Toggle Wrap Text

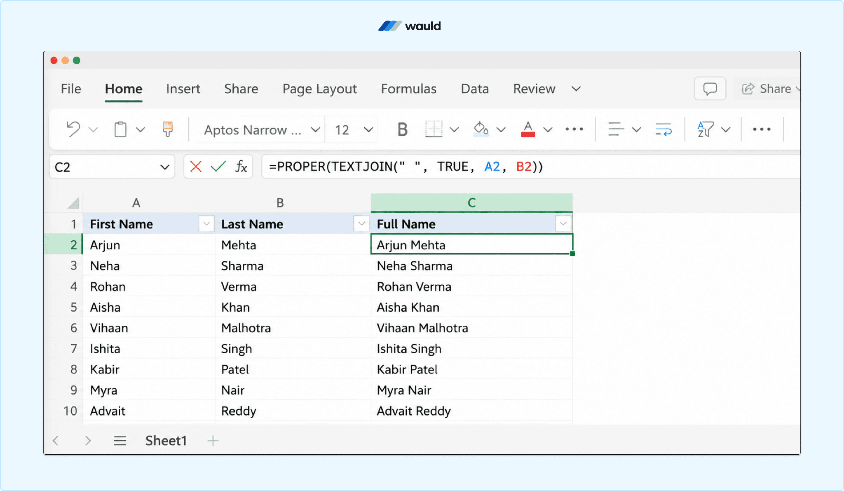(x=663, y=129)
